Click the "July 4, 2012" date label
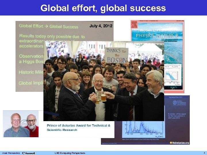207x155 pixels. point(101,26)
